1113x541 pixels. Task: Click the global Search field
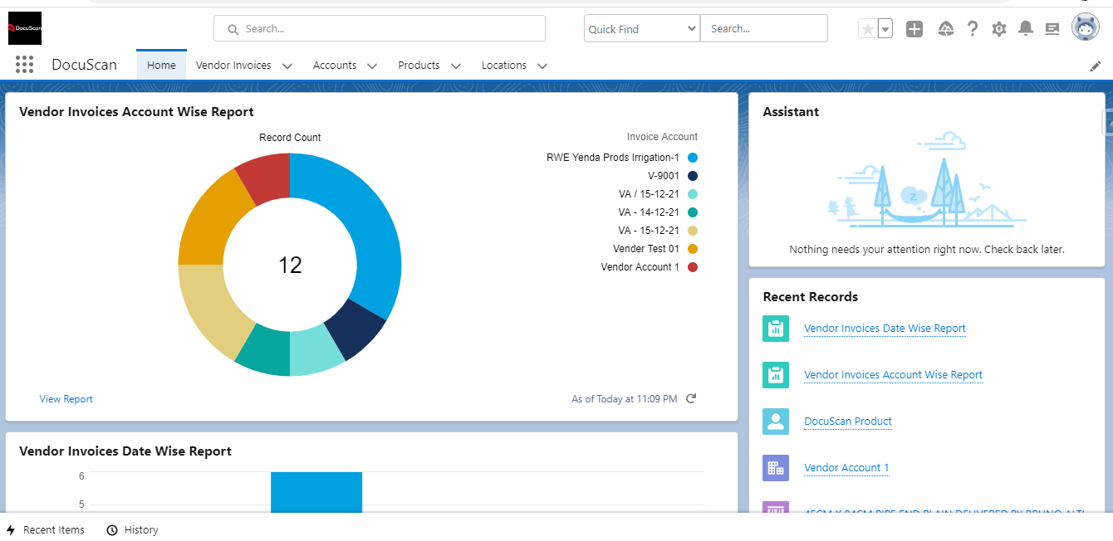[379, 27]
